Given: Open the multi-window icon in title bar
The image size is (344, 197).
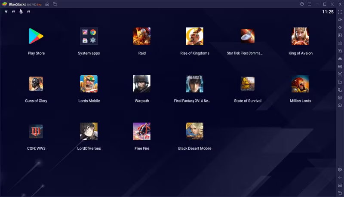Looking at the screenshot, I should click(x=55, y=4).
